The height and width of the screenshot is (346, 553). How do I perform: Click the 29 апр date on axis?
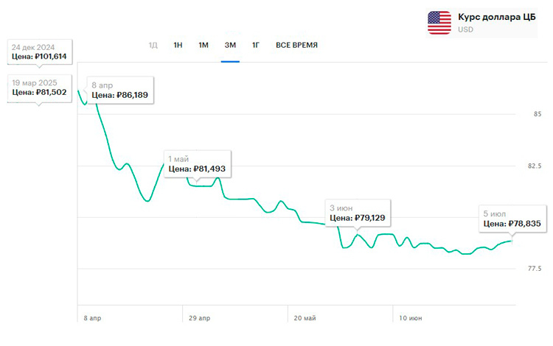[200, 318]
